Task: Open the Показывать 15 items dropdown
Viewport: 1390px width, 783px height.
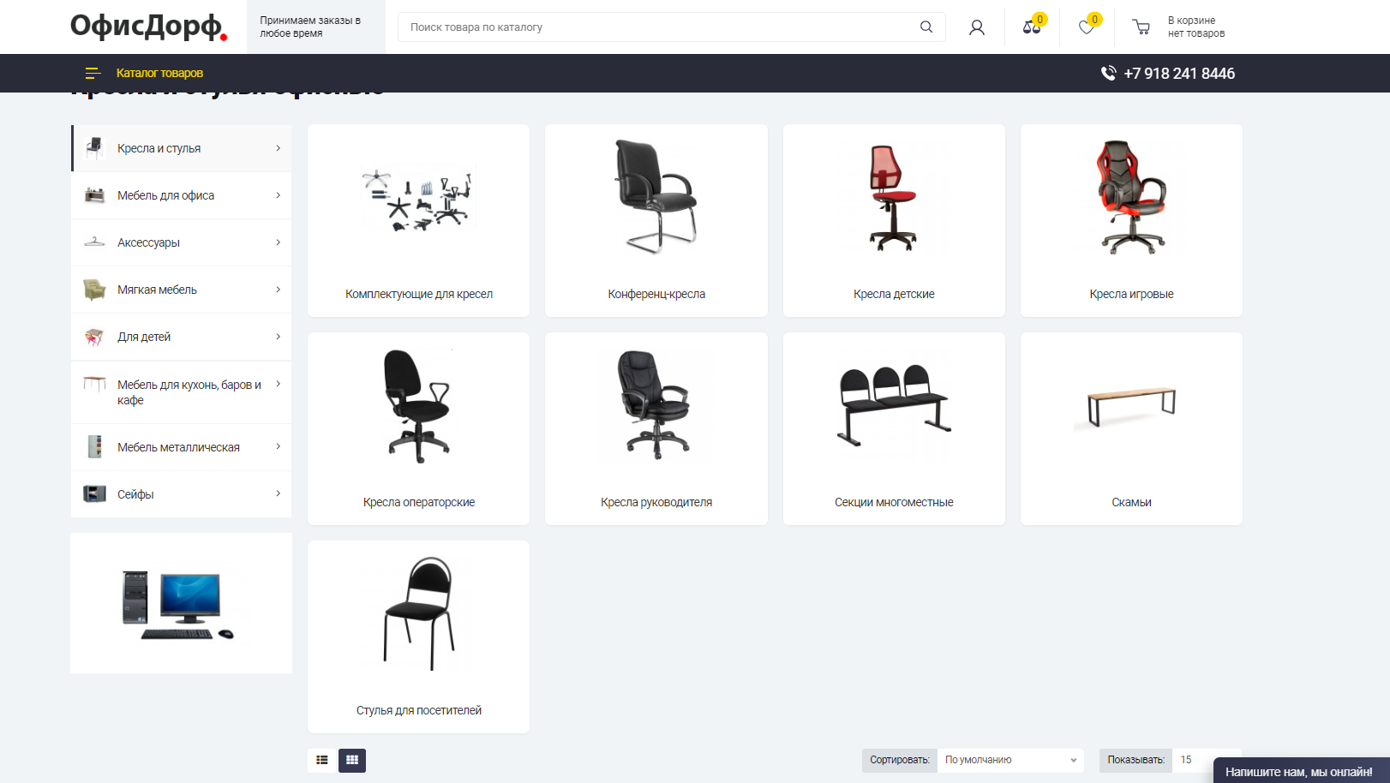Action: tap(1207, 760)
